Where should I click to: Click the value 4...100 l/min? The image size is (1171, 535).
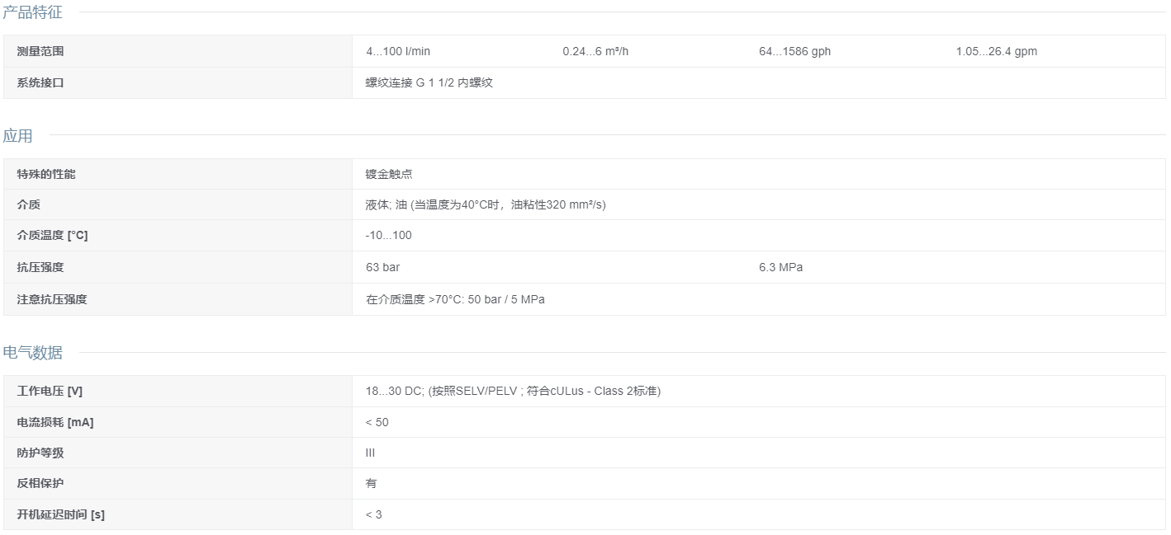click(x=398, y=51)
